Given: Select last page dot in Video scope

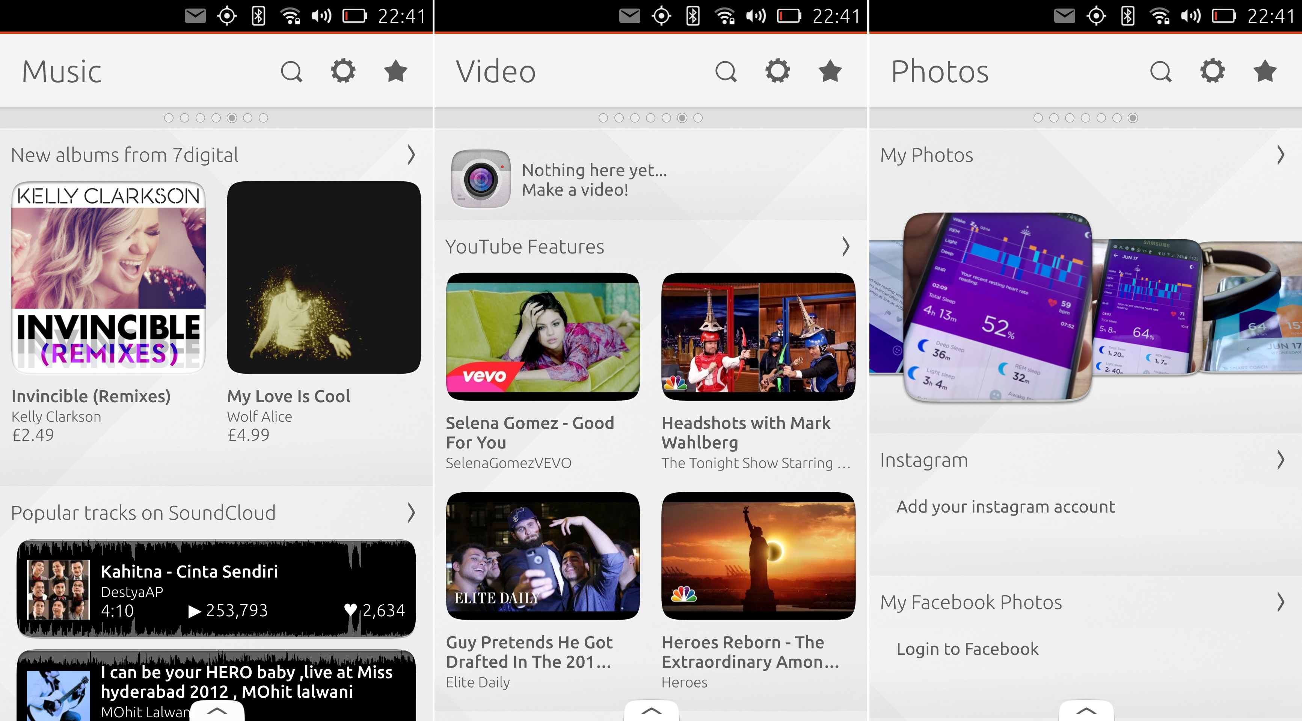Looking at the screenshot, I should pos(698,118).
